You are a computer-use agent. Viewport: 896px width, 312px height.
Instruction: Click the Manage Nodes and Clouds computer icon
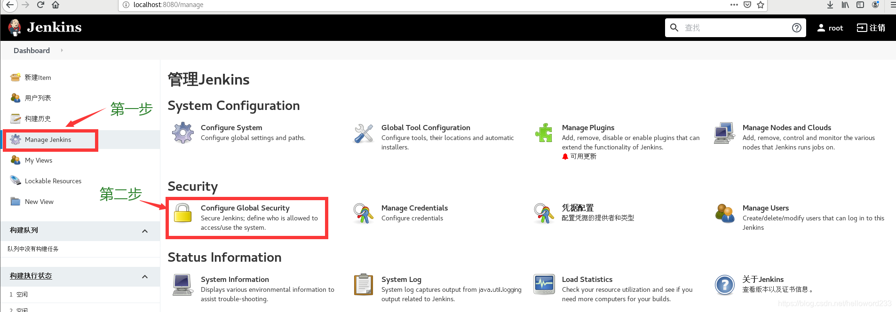click(724, 133)
